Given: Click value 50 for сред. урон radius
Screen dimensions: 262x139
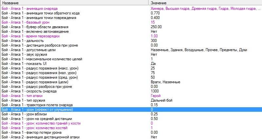Looking at the screenshot, I should 153,77.
